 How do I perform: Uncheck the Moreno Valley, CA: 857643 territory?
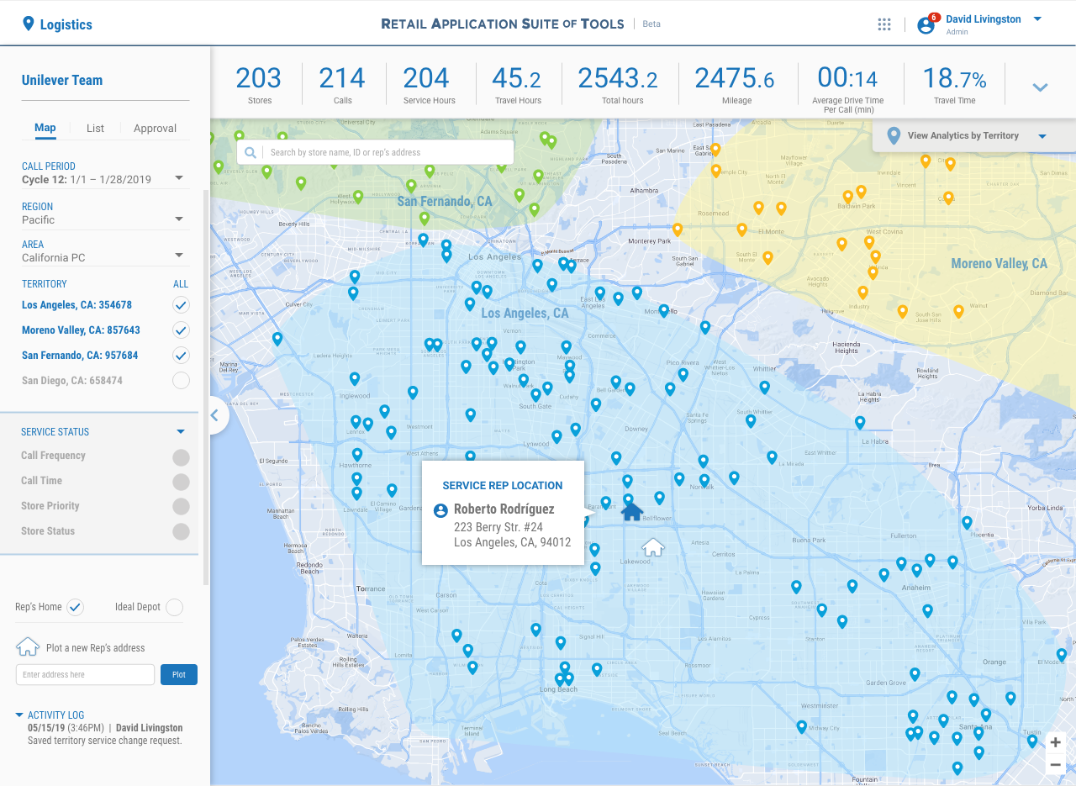pyautogui.click(x=181, y=330)
